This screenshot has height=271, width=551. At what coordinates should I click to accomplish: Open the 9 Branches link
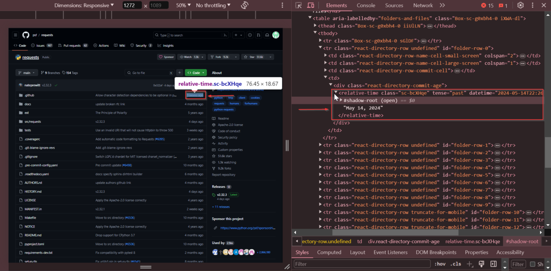coord(50,73)
